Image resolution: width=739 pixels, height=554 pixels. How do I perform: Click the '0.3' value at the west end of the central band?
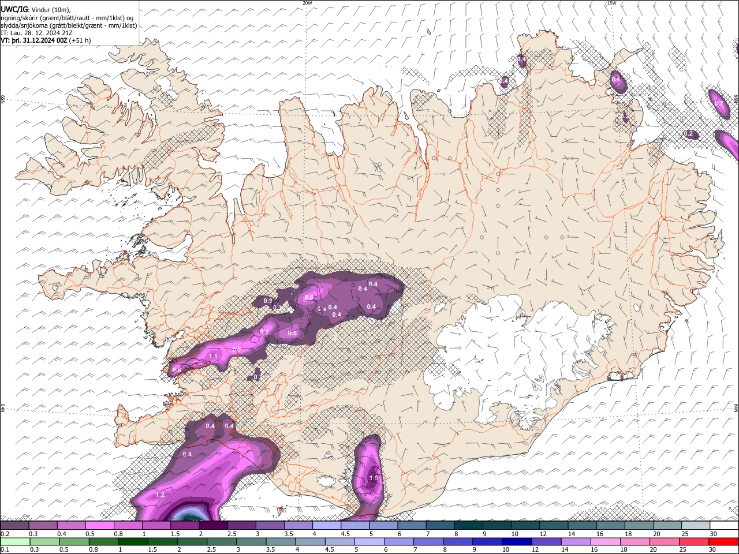coord(268,301)
